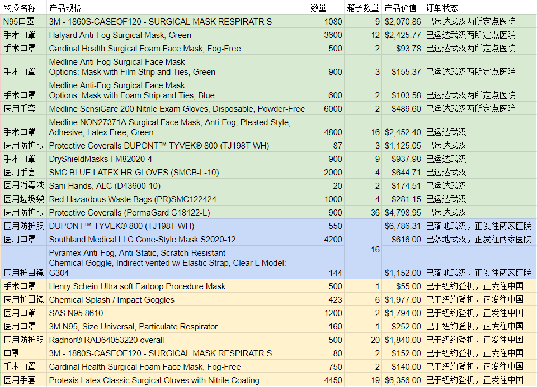Image resolution: width=537 pixels, height=387 pixels.
Task: Select the $155.37 value cell
Action: pyautogui.click(x=402, y=66)
